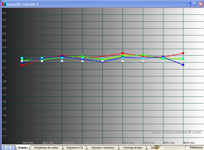Close the sony g90 crystalio 2 window
The height and width of the screenshot is (150, 204).
pyautogui.click(x=201, y=4)
